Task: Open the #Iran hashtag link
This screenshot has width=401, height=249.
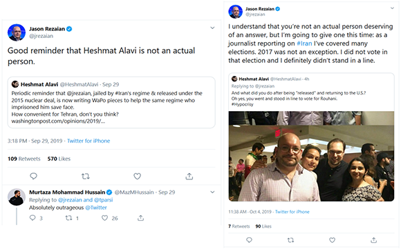Action: [x=304, y=43]
